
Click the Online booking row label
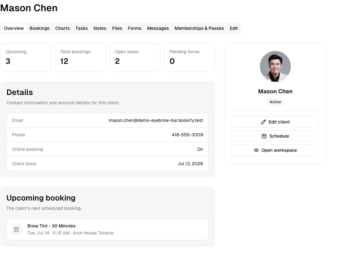pyautogui.click(x=27, y=149)
